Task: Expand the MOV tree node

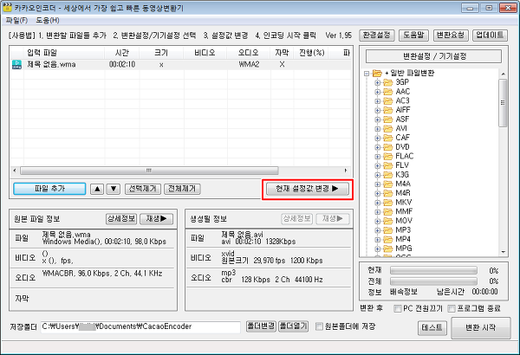Action: point(377,221)
